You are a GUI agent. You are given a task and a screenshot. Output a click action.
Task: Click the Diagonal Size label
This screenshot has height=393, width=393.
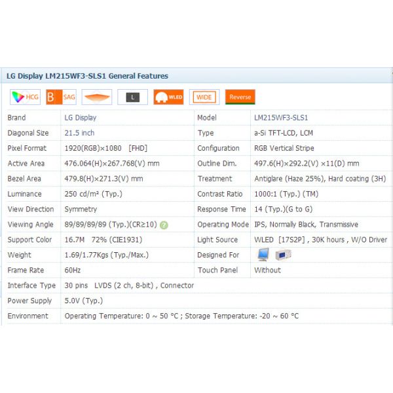28,133
